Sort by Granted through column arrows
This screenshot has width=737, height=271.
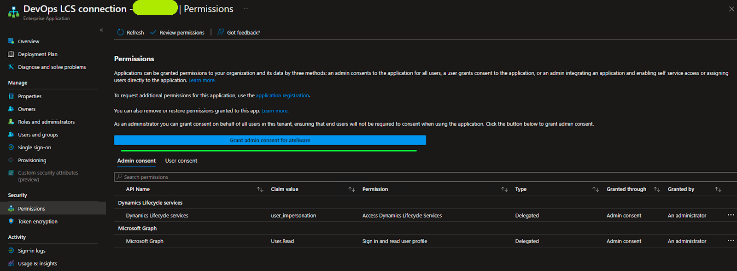pyautogui.click(x=657, y=189)
